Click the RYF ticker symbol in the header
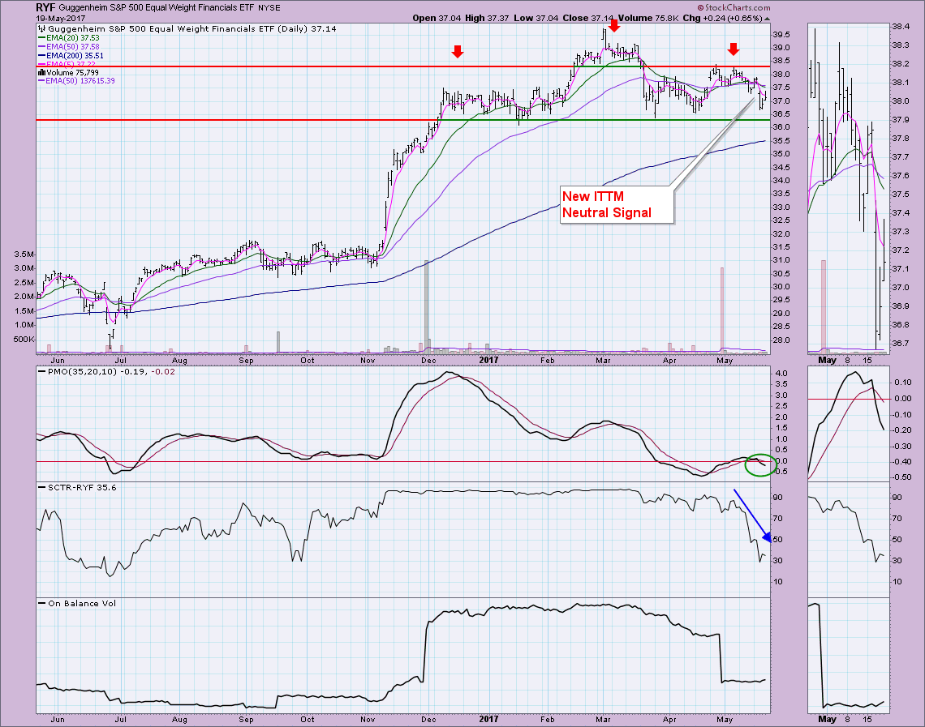The height and width of the screenshot is (727, 925). click(45, 7)
